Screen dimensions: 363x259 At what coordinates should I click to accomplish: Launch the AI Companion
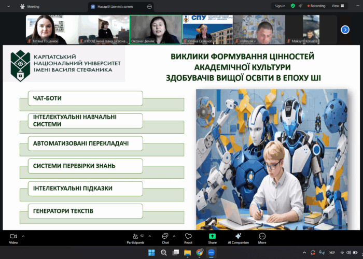[x=238, y=237]
